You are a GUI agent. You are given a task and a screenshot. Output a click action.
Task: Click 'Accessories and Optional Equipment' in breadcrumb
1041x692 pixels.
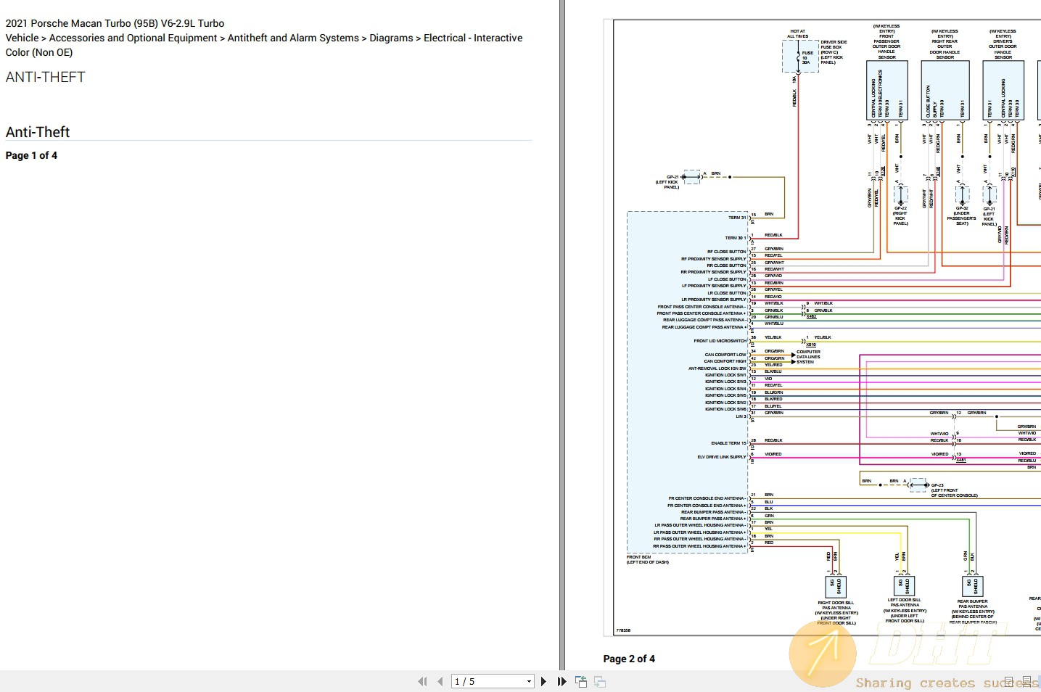tap(133, 38)
